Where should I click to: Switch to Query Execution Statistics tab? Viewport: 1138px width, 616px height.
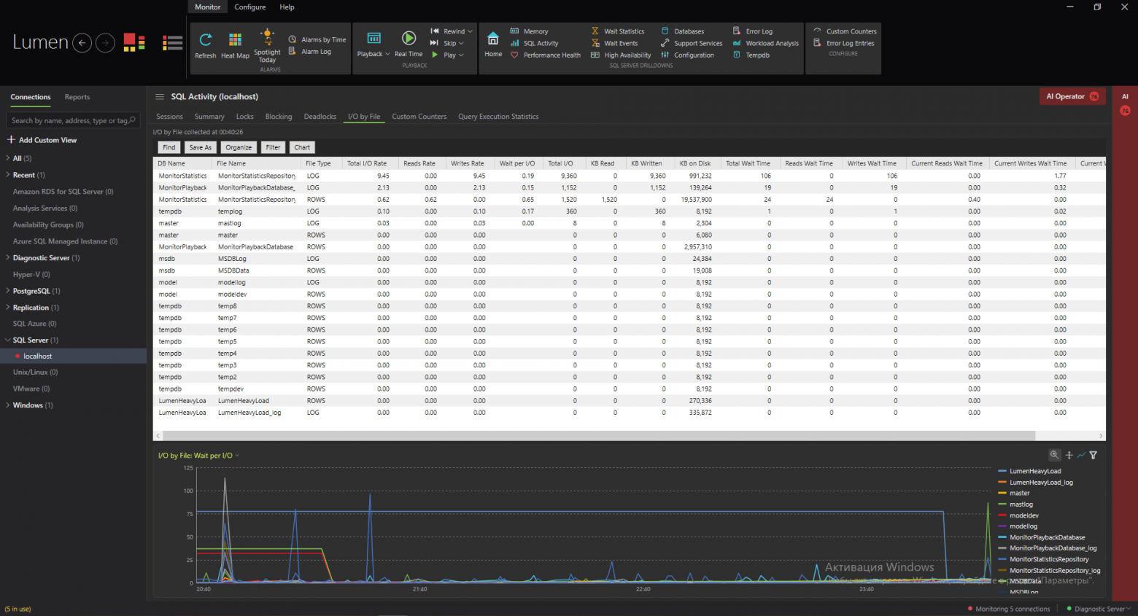coord(498,117)
